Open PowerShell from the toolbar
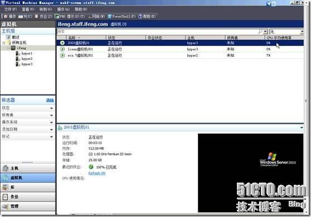Image resolution: width=311 pixels, height=217 pixels. tap(122, 17)
